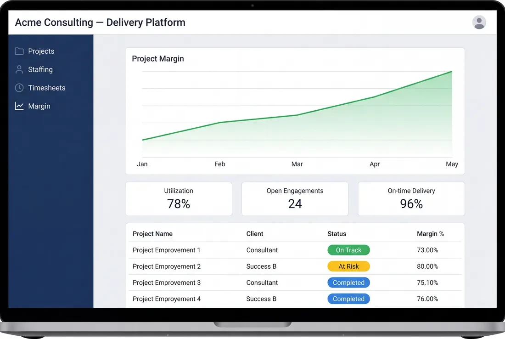Open the Open Engagements 24 card
The width and height of the screenshot is (505, 339).
tap(295, 199)
